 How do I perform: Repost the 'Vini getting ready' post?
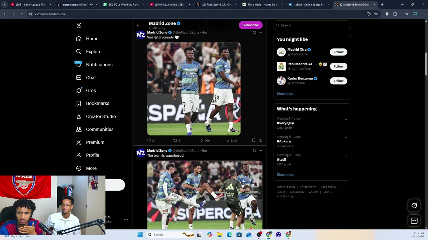click(177, 140)
